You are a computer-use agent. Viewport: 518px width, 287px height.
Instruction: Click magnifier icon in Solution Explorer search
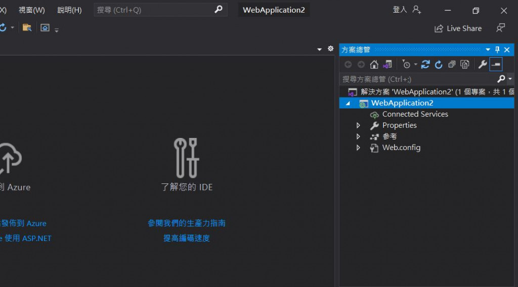coord(501,79)
